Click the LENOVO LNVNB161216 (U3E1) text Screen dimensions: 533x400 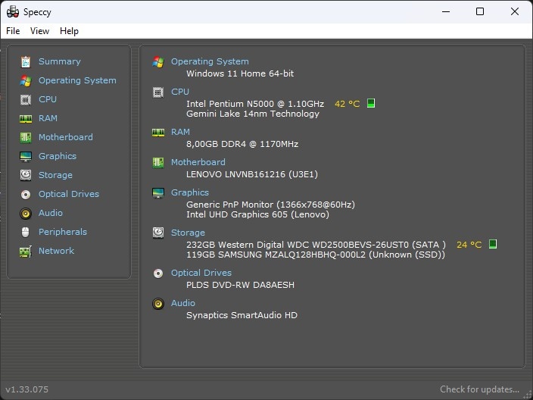click(x=252, y=174)
